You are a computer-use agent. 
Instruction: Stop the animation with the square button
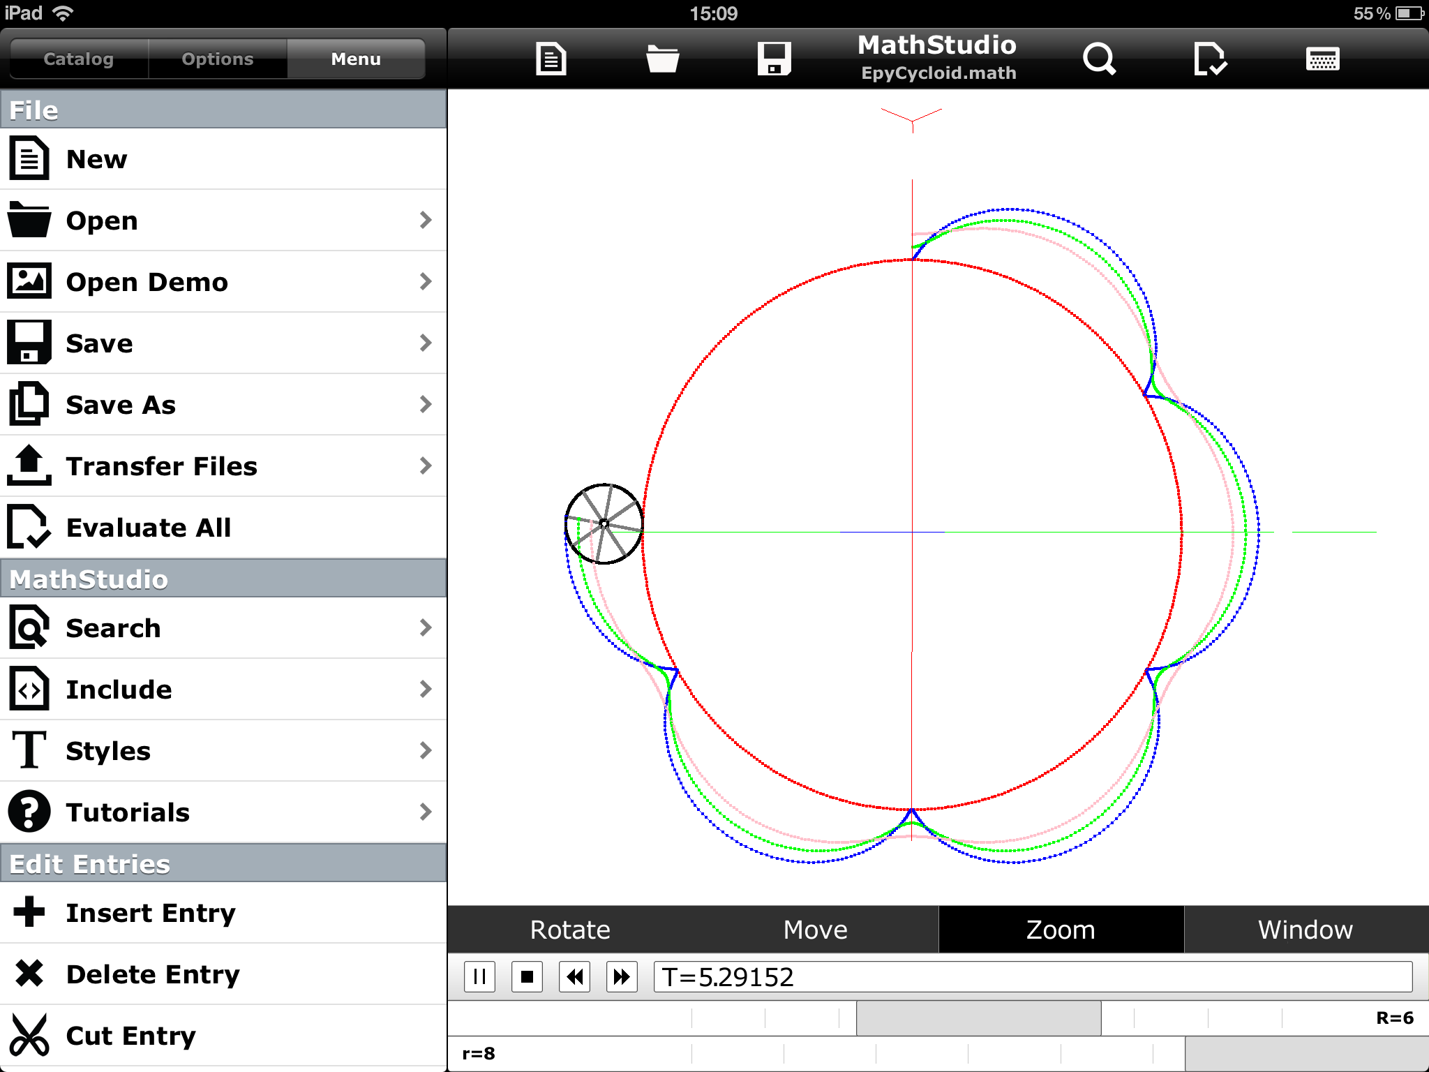click(528, 976)
